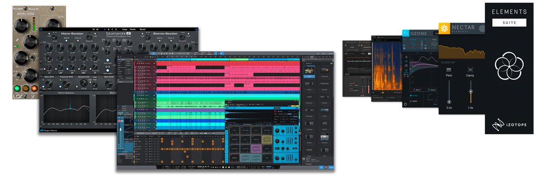Click the purple Impact drum pad
The image size is (539, 179).
pos(256,149)
